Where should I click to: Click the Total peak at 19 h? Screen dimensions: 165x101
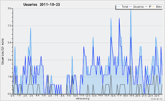(x=131, y=10)
